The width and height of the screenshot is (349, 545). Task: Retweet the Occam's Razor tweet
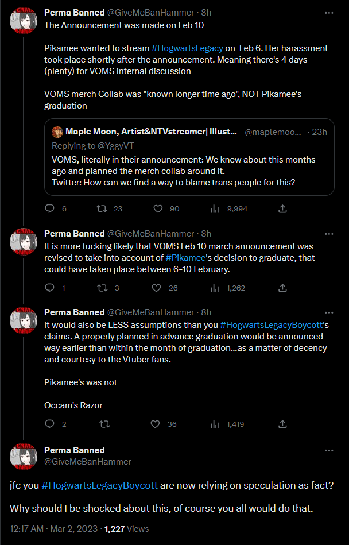tap(104, 424)
